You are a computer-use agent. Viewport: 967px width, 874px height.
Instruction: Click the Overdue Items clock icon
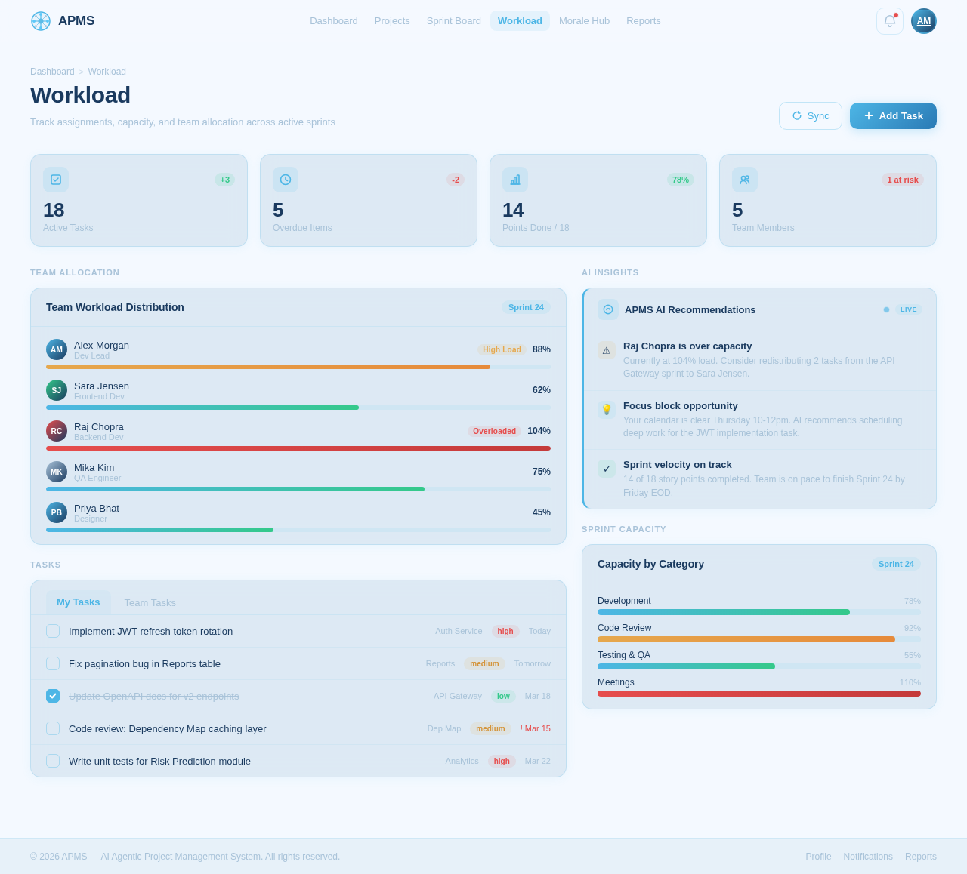[x=286, y=180]
